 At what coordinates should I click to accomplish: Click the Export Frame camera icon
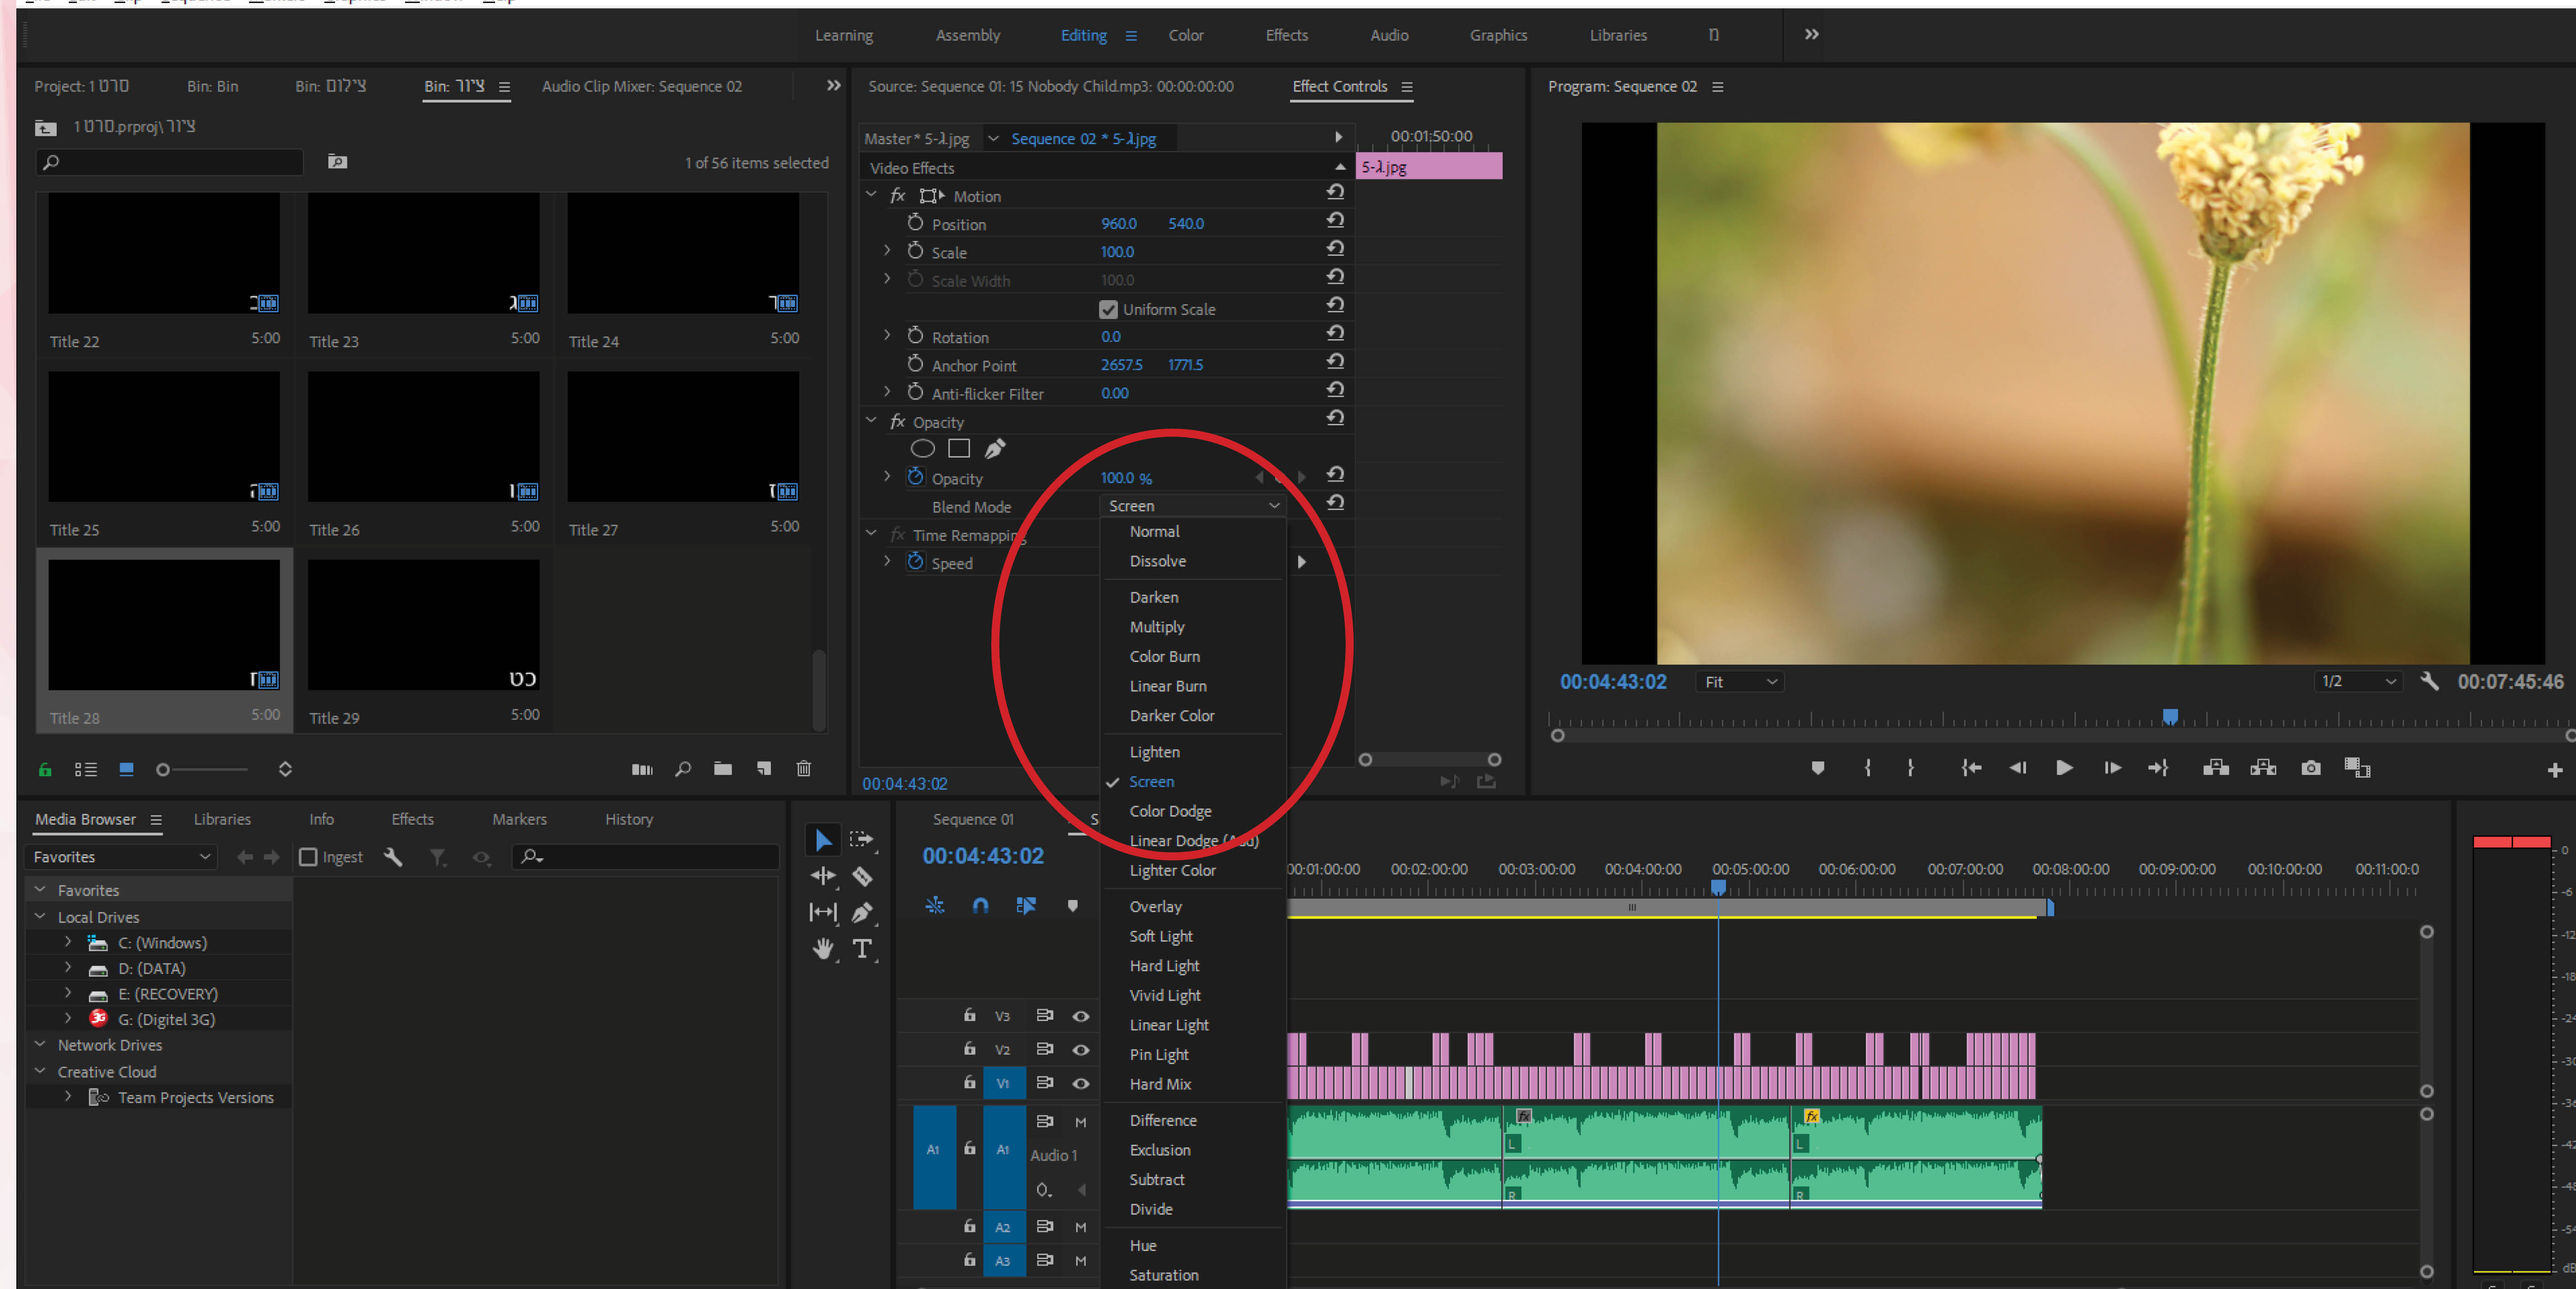click(2310, 768)
